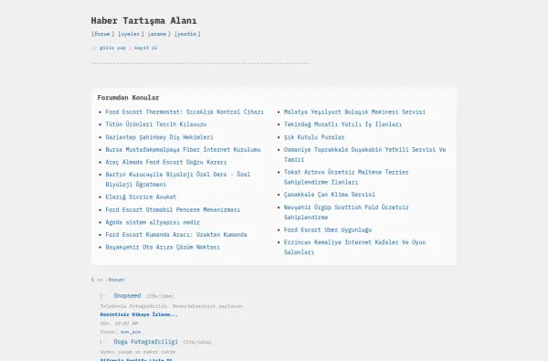Screen dimensions: 548x361
Task: Open the 'Haber Tartışma Alanı' site title
Action: tap(143, 21)
